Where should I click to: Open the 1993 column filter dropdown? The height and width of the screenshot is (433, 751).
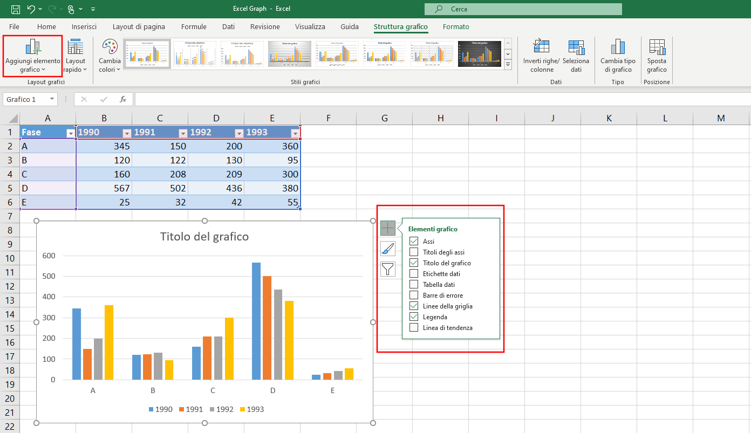(x=295, y=133)
